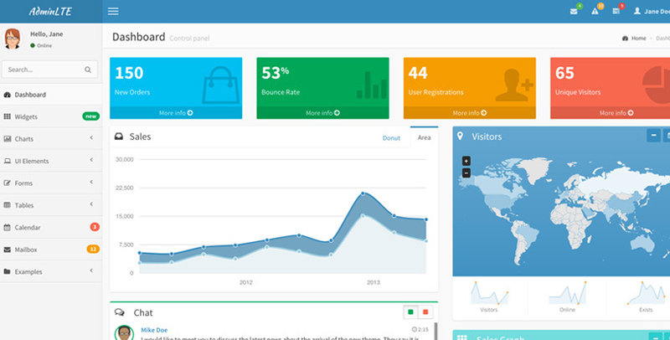This screenshot has height=340, width=670.
Task: Click the bar chart icon on Bounce Rate
Action: click(x=372, y=85)
